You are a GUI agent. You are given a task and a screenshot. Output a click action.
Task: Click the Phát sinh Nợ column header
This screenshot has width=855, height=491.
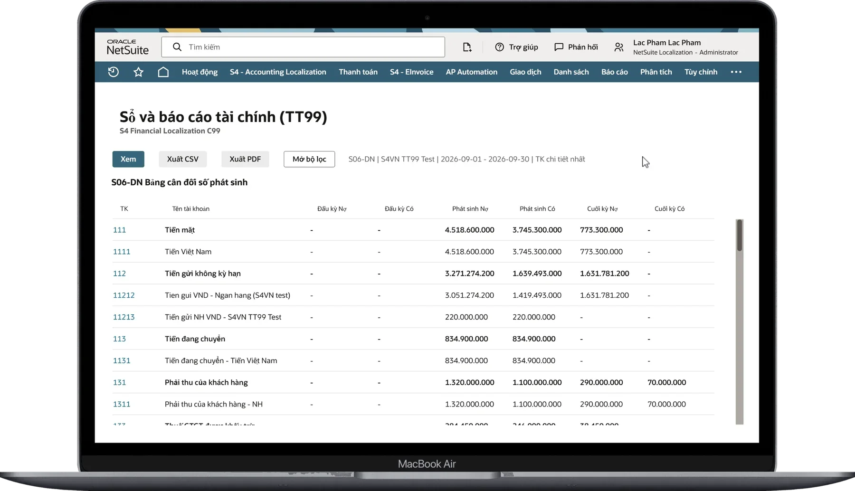coord(470,209)
